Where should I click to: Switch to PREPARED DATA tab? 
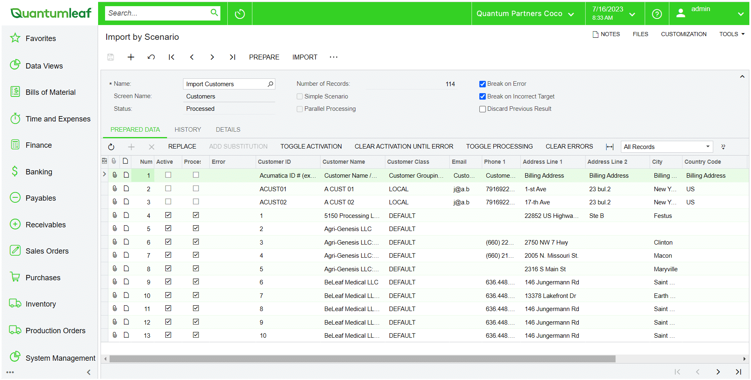point(135,130)
